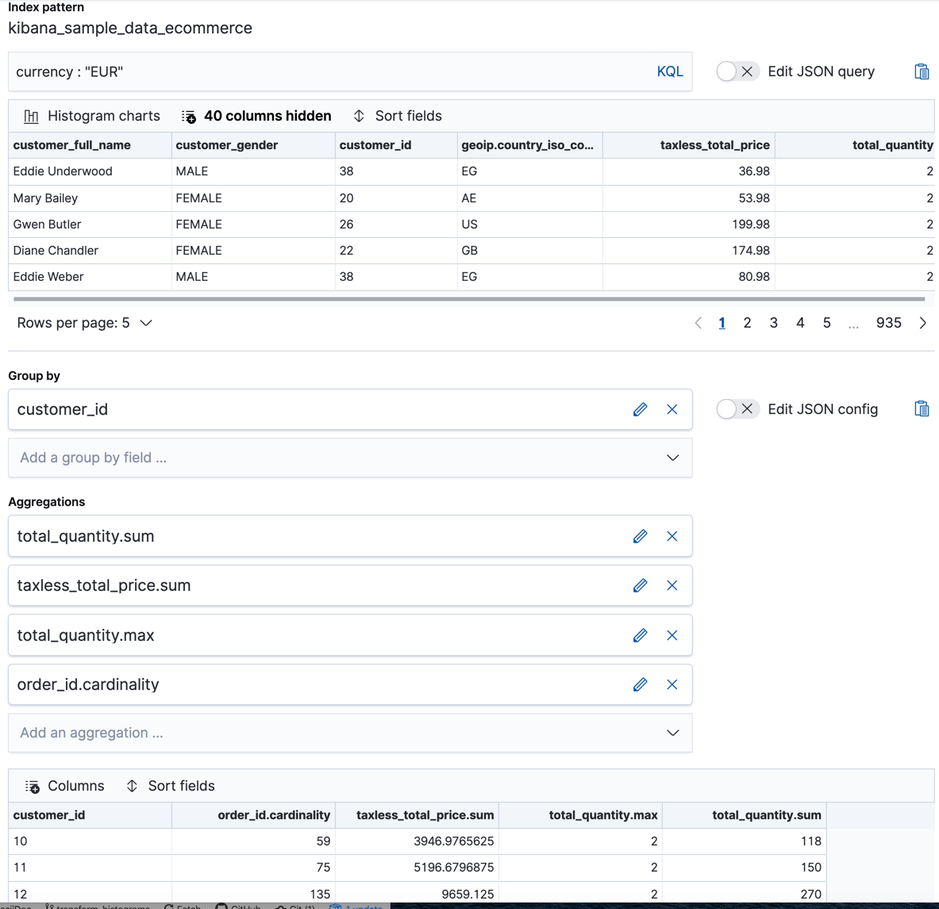This screenshot has height=909, width=939.
Task: Click the Histogram charts icon
Action: click(x=30, y=116)
